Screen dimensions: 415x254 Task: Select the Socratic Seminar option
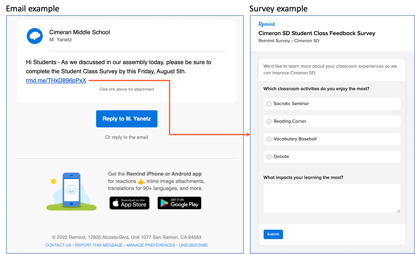269,104
